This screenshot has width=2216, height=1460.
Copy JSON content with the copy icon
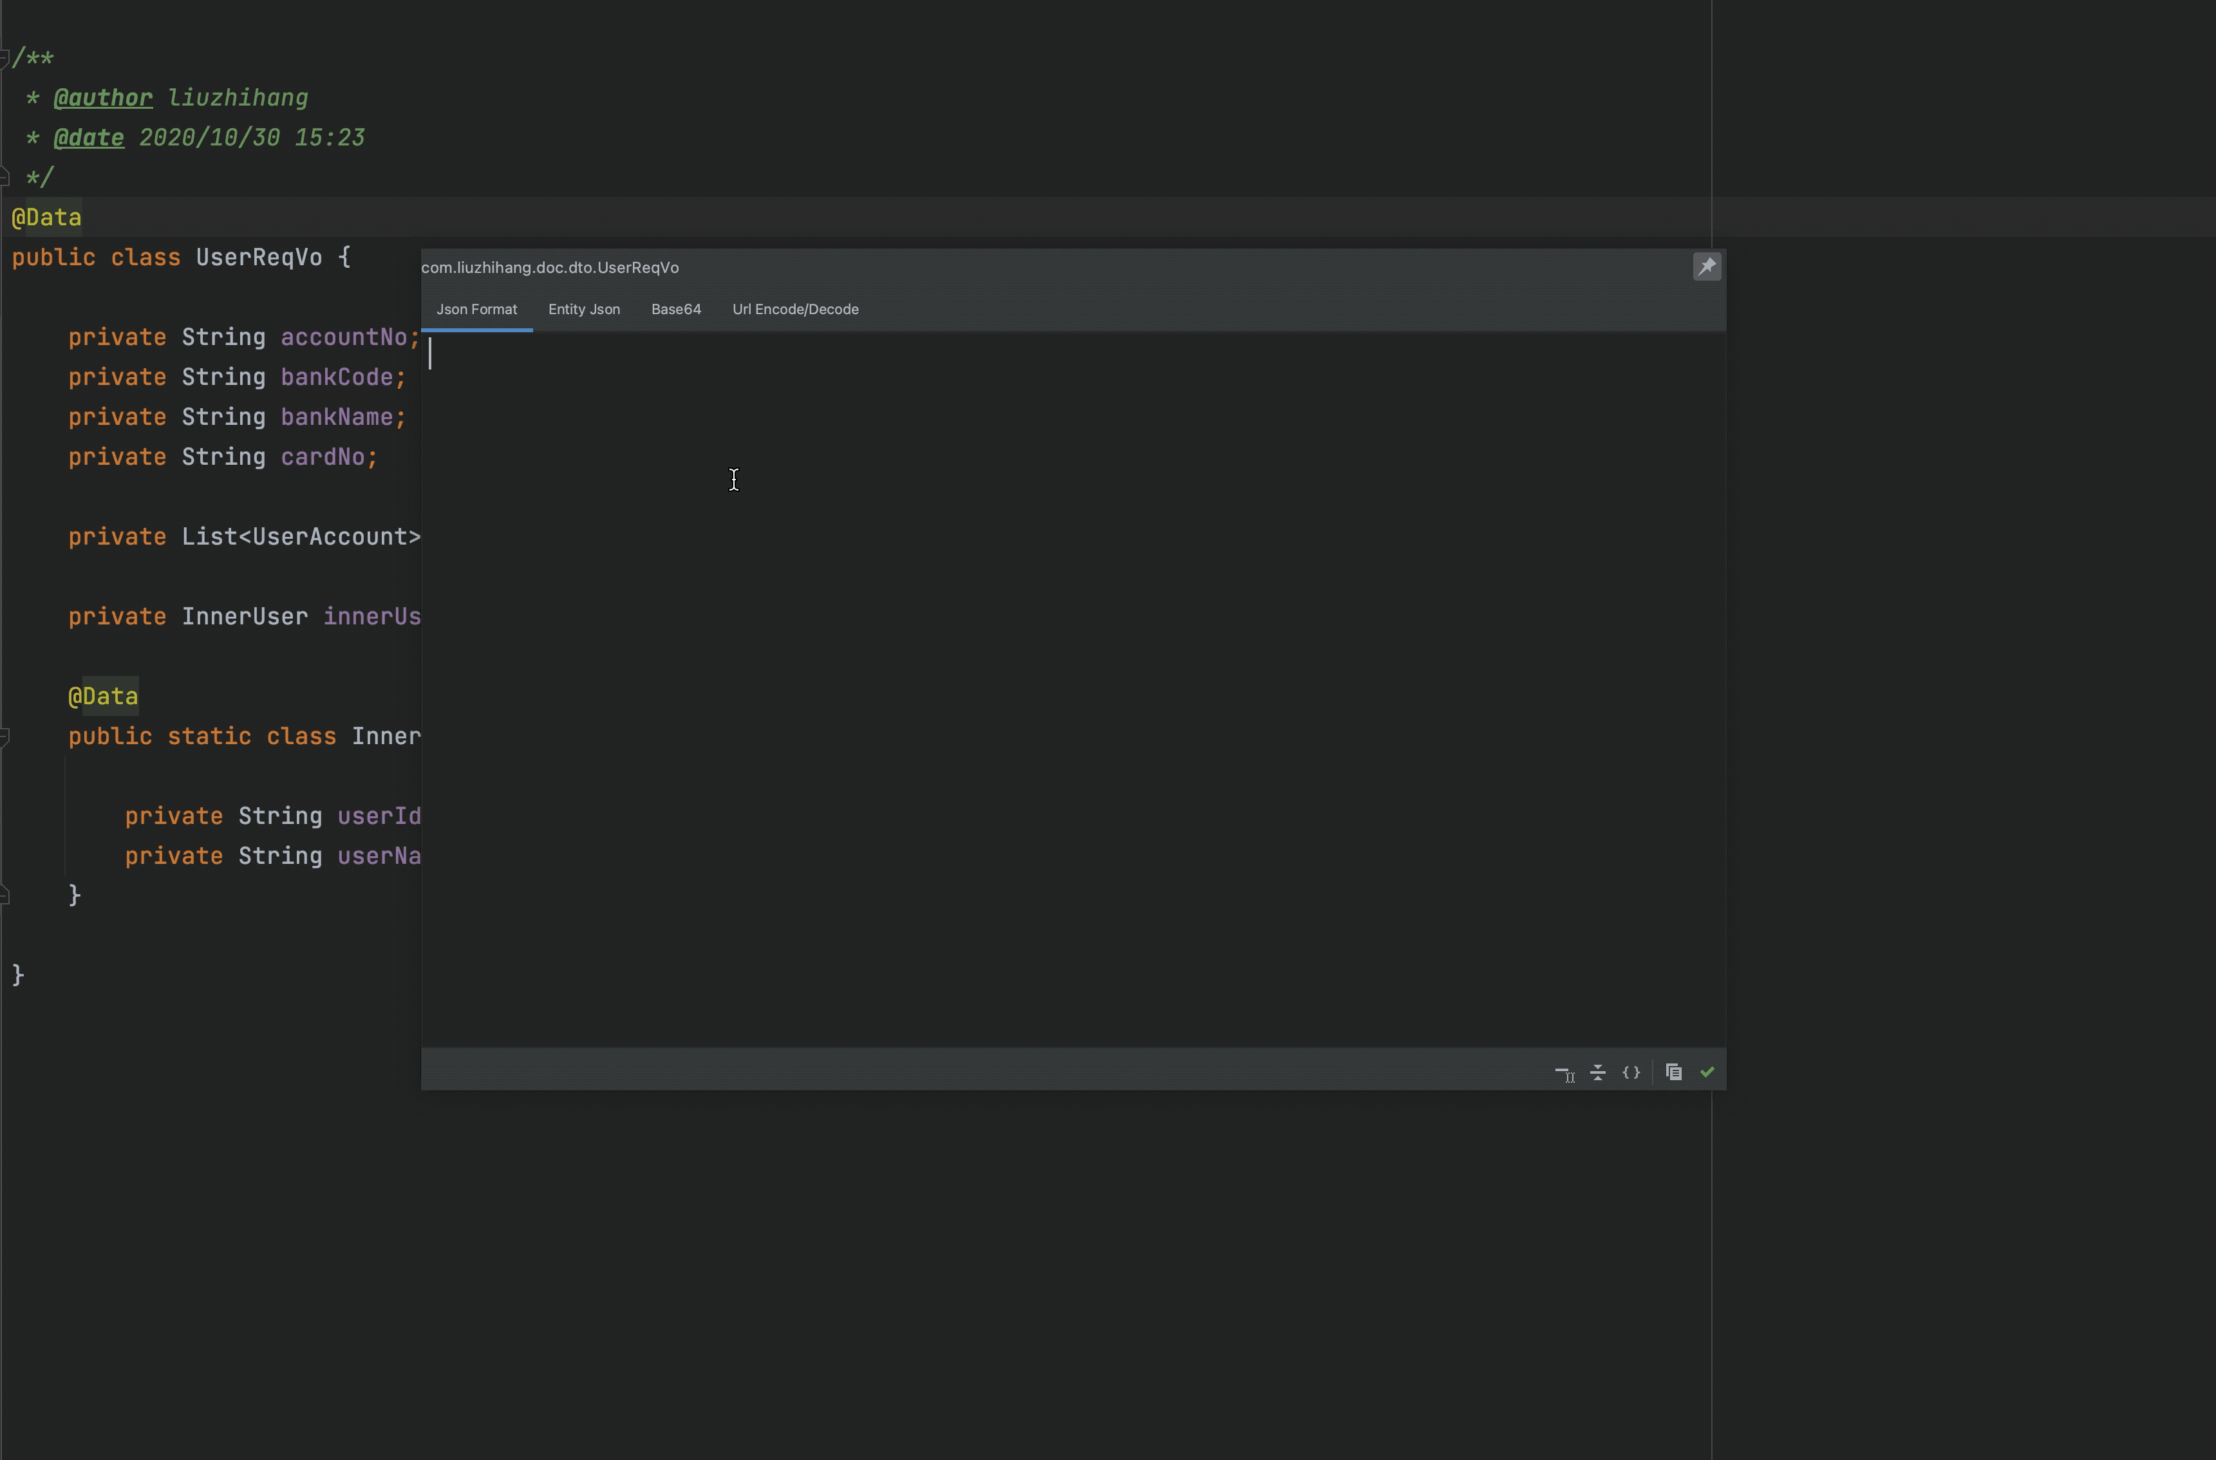click(x=1673, y=1072)
